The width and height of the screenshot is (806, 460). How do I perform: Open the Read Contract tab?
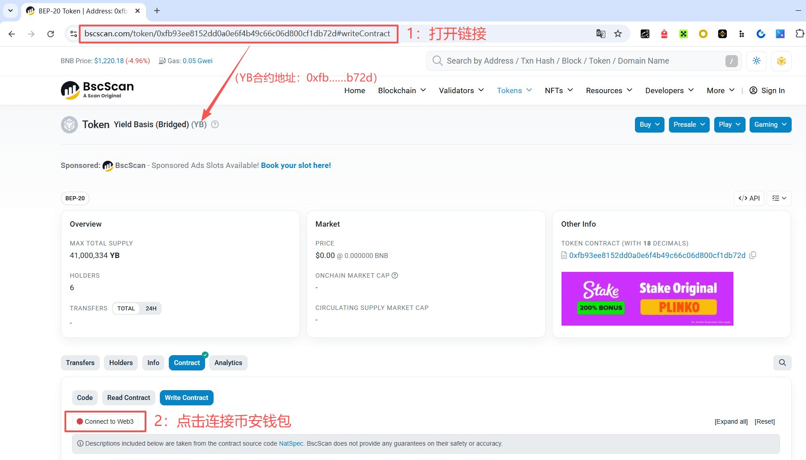point(129,398)
